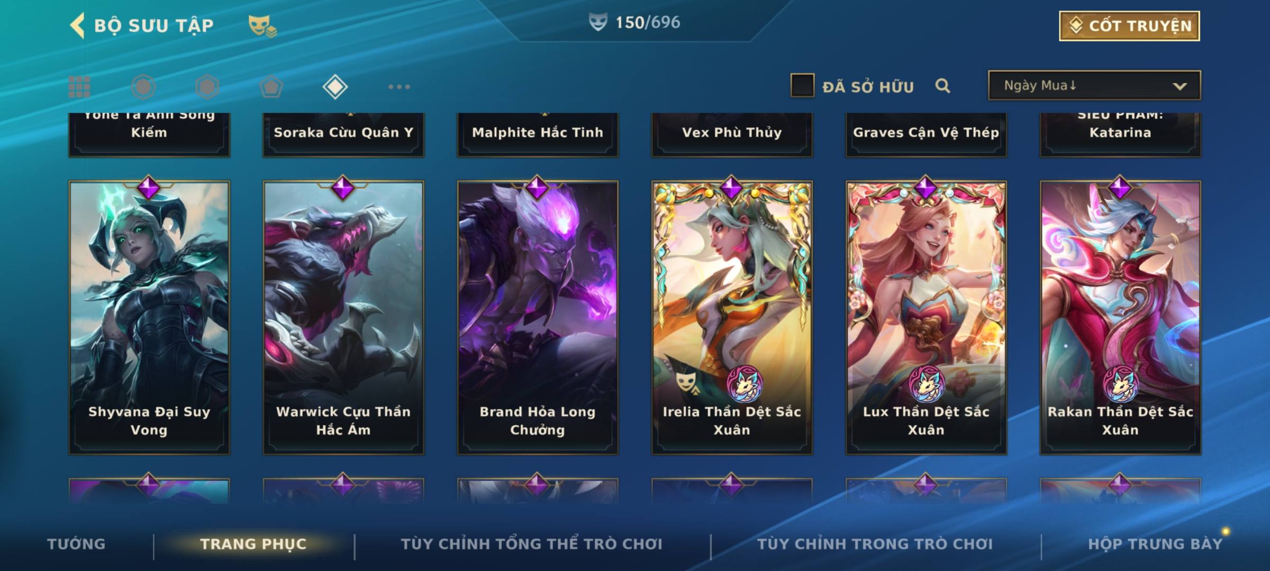Open the three-dots more filters icon
The width and height of the screenshot is (1270, 571).
[399, 87]
